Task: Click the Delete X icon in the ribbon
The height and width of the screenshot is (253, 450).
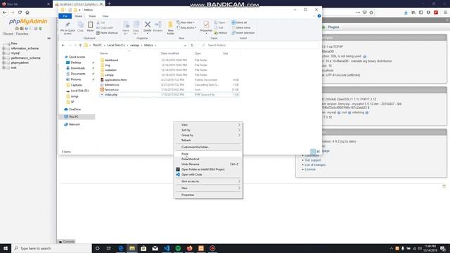Action: coord(148,25)
